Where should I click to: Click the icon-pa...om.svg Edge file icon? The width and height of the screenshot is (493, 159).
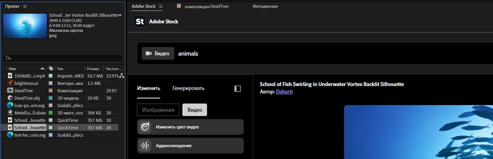(x=10, y=105)
